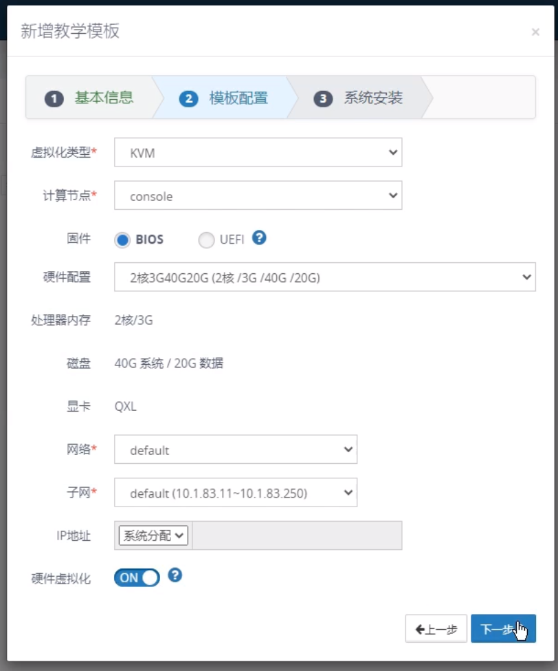Click the step 3 number badge
The height and width of the screenshot is (671, 558).
pyautogui.click(x=323, y=98)
